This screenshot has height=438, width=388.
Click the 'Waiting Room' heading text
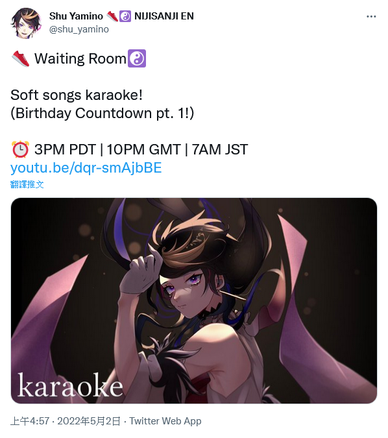[x=80, y=58]
